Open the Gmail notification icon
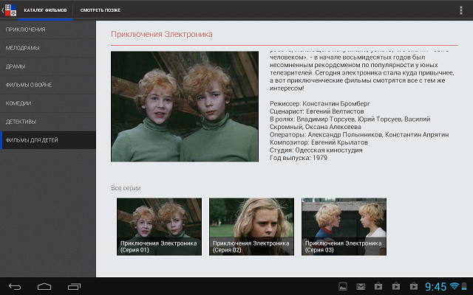Screen dimensions: 473x295 [x=361, y=287]
